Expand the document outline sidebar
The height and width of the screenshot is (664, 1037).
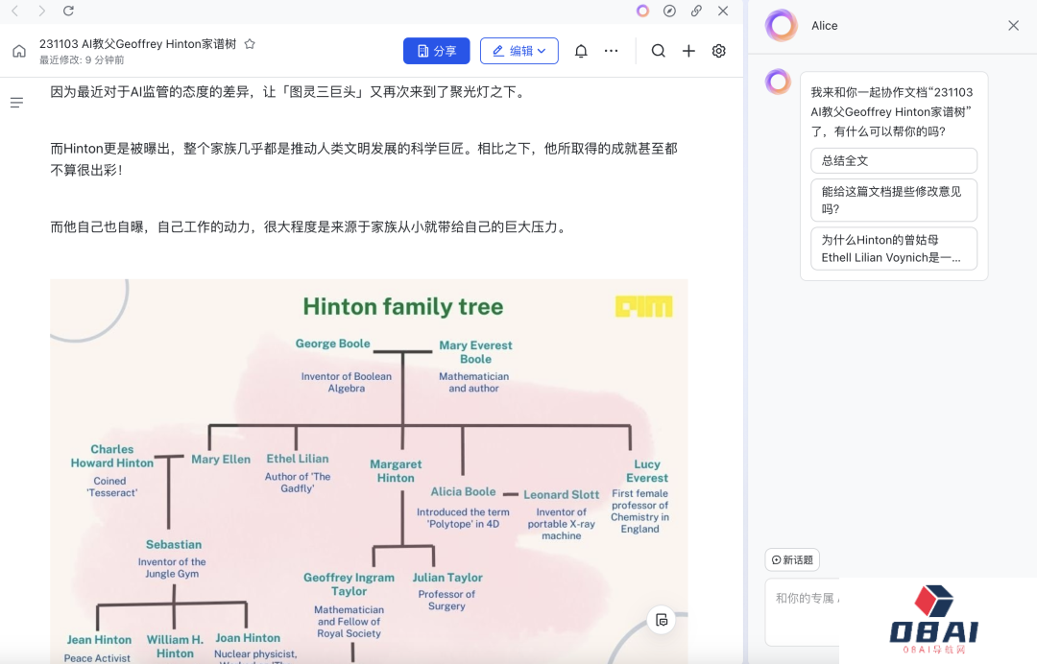click(16, 103)
